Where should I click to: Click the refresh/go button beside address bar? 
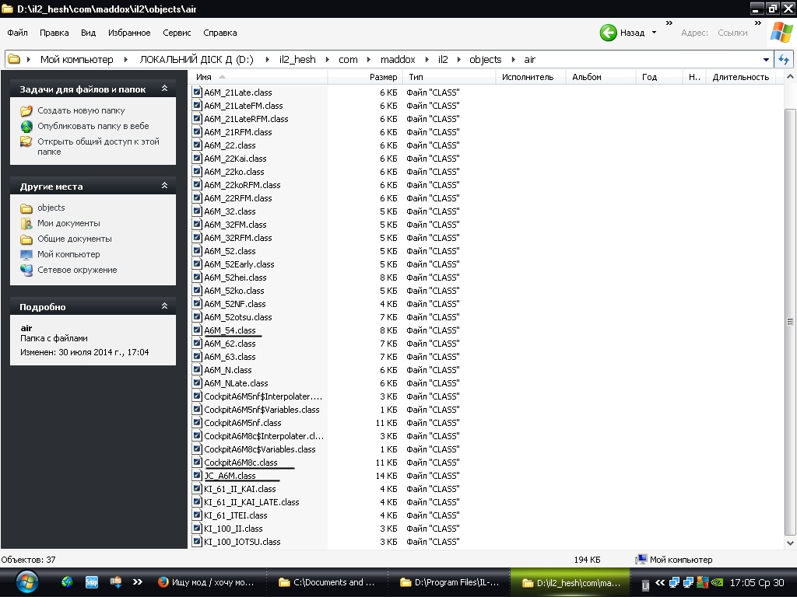[x=784, y=59]
